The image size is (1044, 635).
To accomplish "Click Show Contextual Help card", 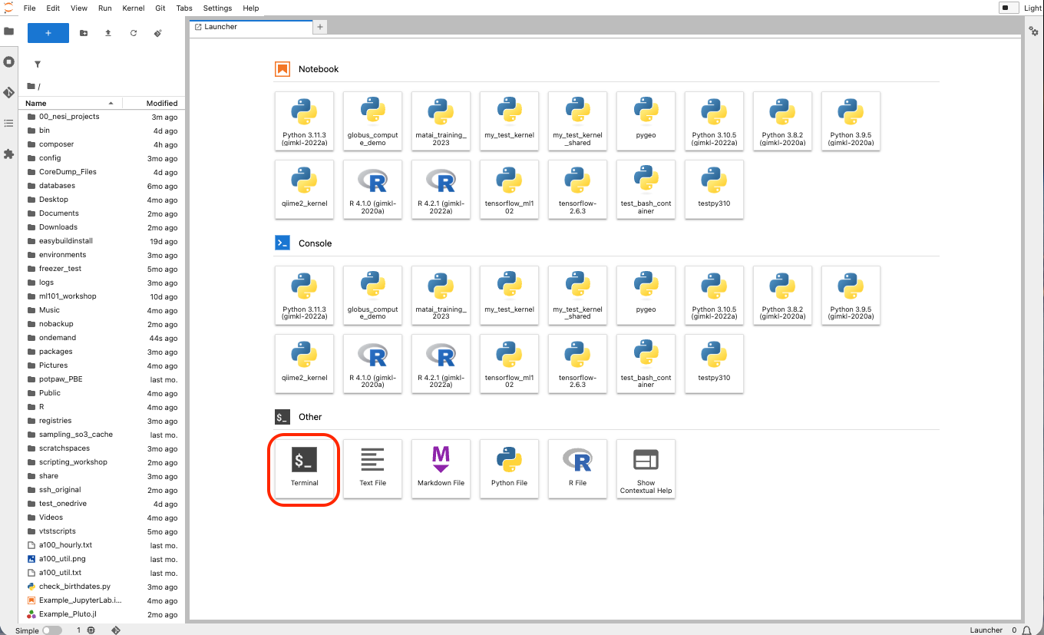I will (646, 469).
